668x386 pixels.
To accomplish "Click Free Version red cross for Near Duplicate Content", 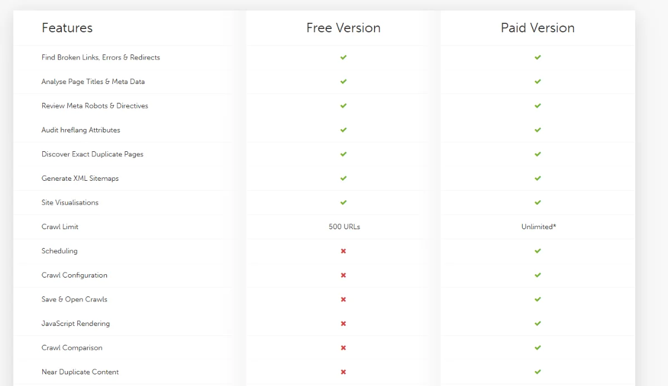I will tap(343, 372).
